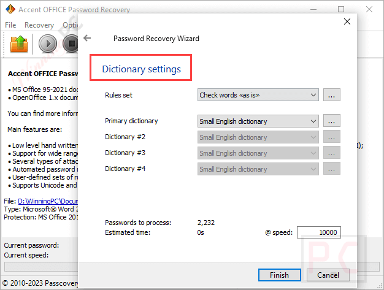384x290 pixels.
Task: Click the speed input field
Action: pyautogui.click(x=319, y=232)
